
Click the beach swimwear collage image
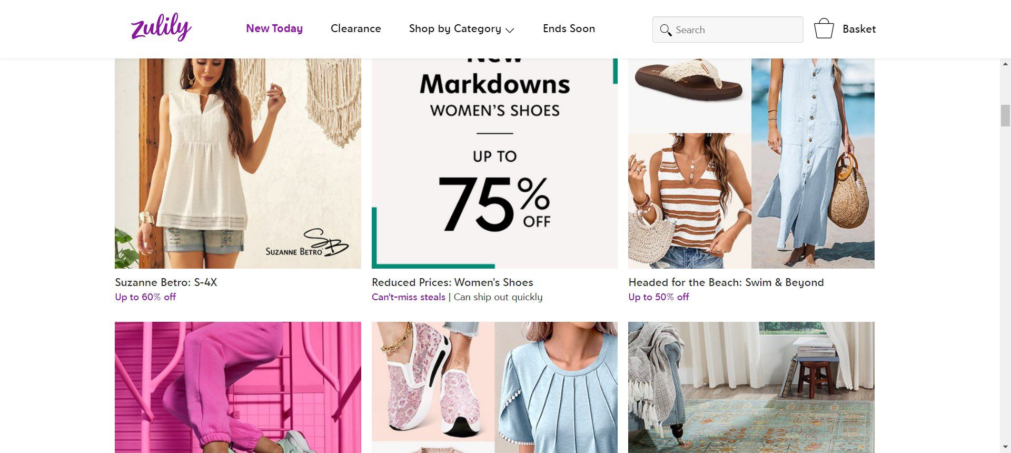point(751,163)
